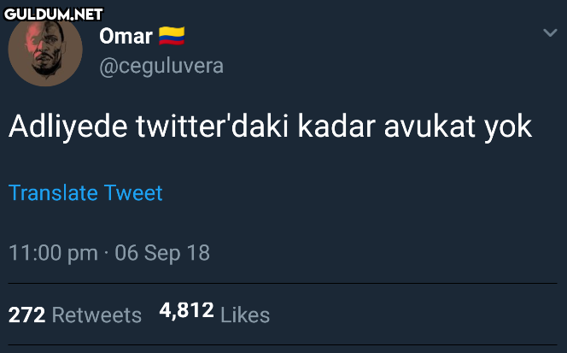Screen dimensions: 567x353
Task: Open the Likes label
Action: click(245, 315)
